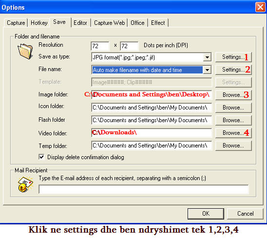The width and height of the screenshot is (267, 238).
Task: Open the Hotkey tab
Action: click(39, 23)
